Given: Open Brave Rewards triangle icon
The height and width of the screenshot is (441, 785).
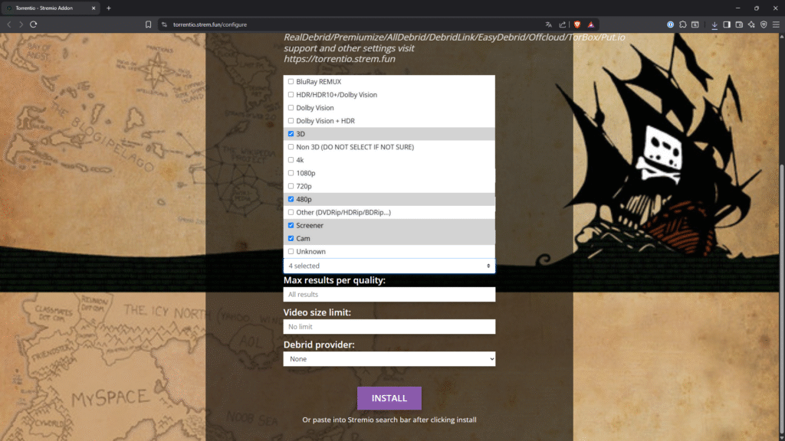Looking at the screenshot, I should (x=591, y=24).
